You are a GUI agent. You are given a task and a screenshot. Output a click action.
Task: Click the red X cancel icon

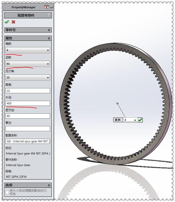[13, 22]
